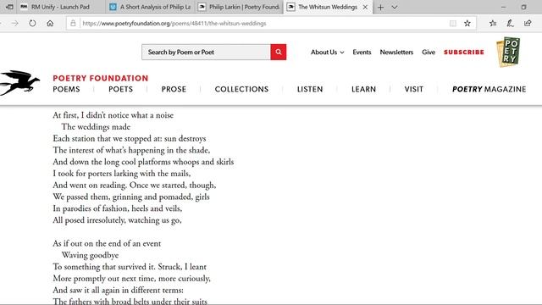Expand the About Us dropdown
Image resolution: width=542 pixels, height=305 pixels.
[x=327, y=53]
